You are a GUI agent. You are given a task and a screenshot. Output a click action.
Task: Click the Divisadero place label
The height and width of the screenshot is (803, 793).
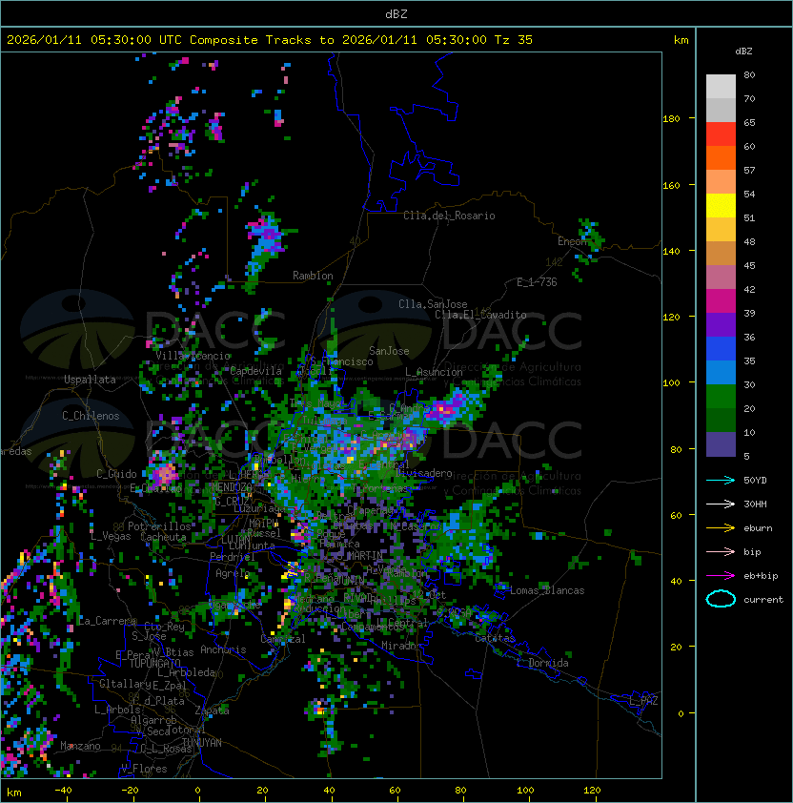coord(424,473)
